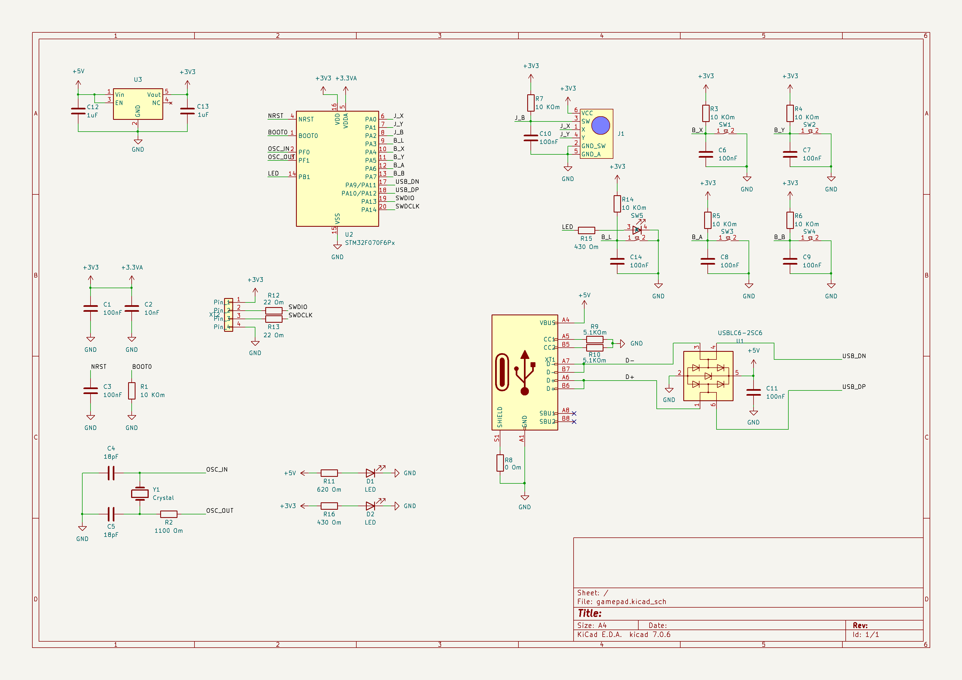Select capacitor C4 18pF symbol
This screenshot has height=680, width=962.
pos(111,473)
